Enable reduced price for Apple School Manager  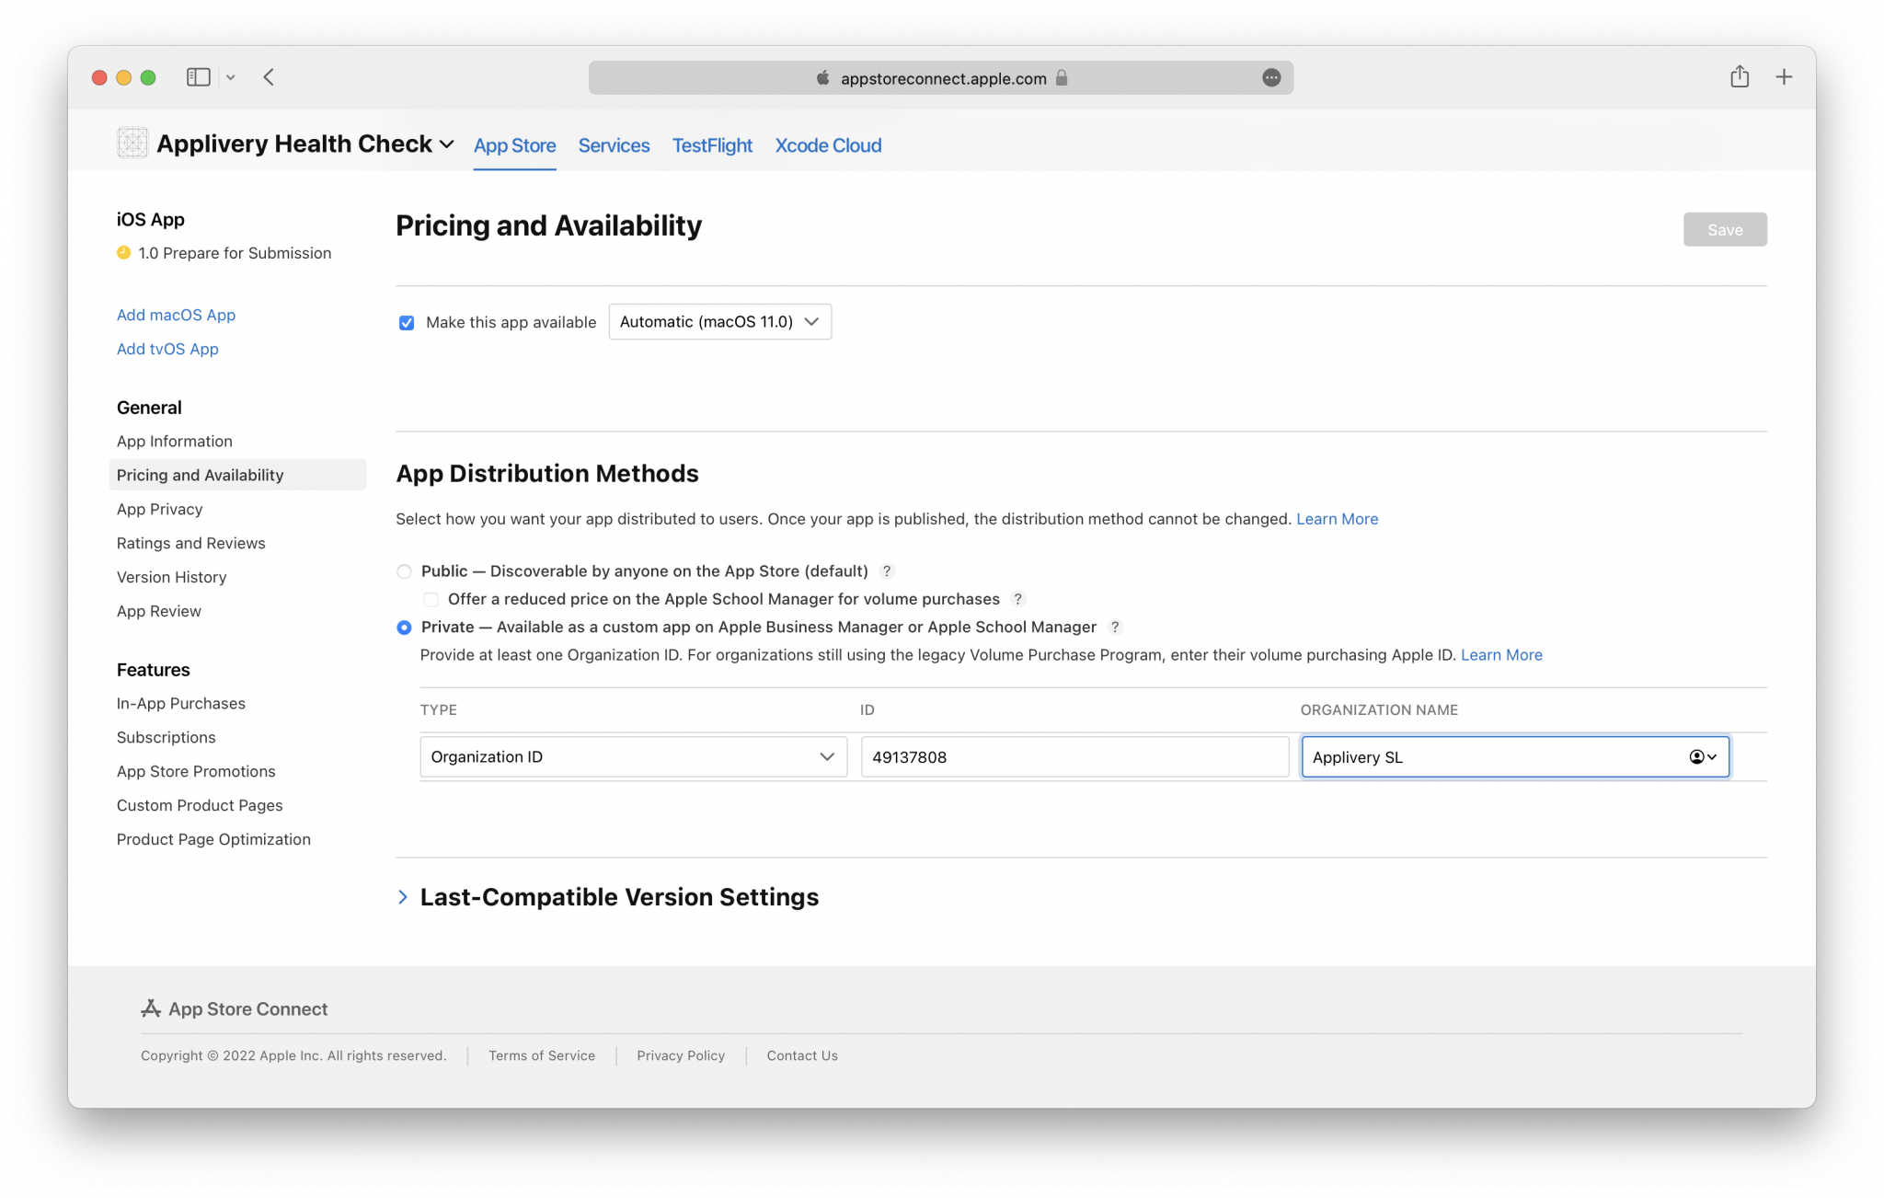[x=430, y=599]
